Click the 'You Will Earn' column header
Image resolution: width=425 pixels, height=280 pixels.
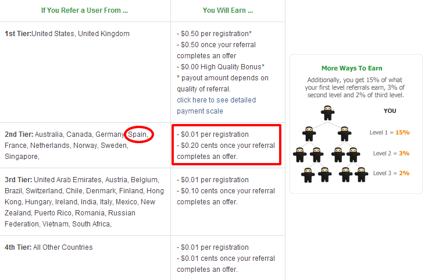(x=228, y=10)
